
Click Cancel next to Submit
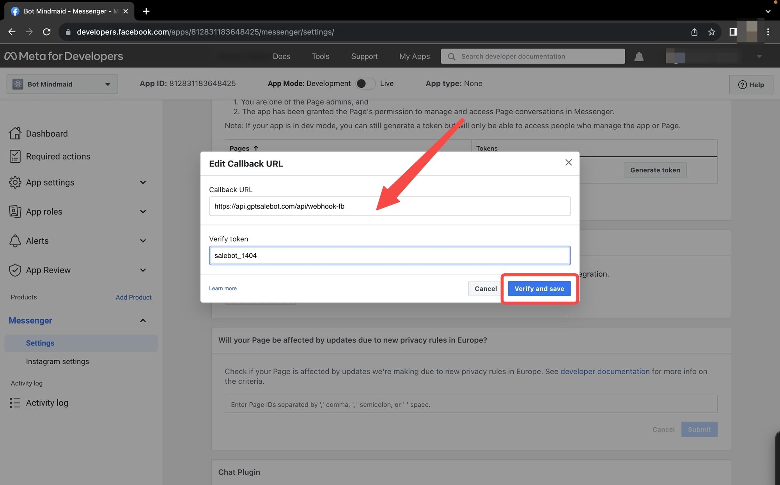[x=663, y=429]
